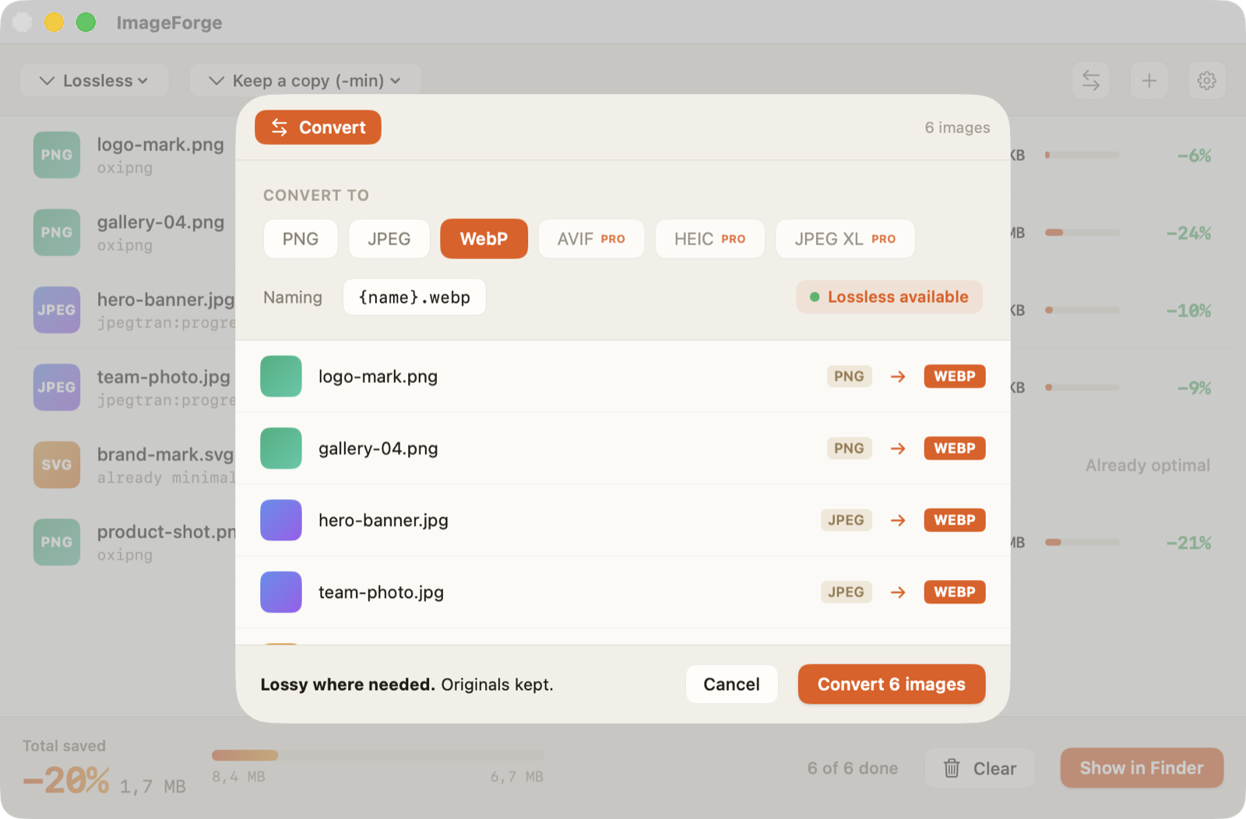This screenshot has width=1246, height=819.
Task: Click the Clear button in the bottom bar
Action: pos(980,768)
